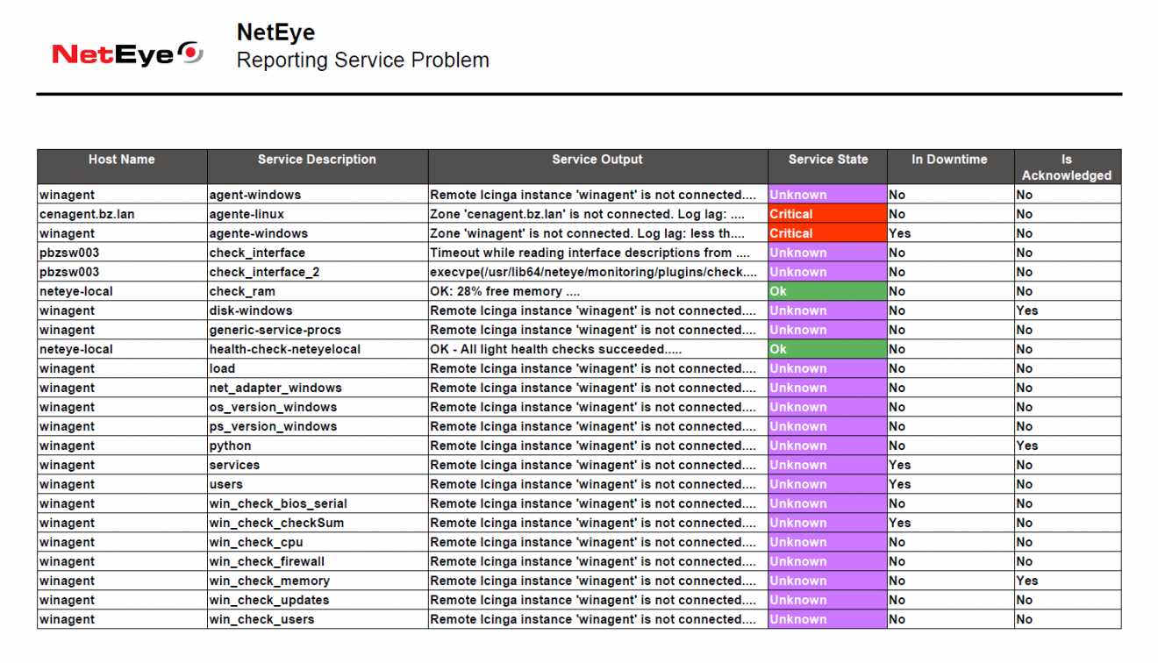Sort by the Service State column header
Viewport: 1158px width, 663px height.
pos(827,160)
